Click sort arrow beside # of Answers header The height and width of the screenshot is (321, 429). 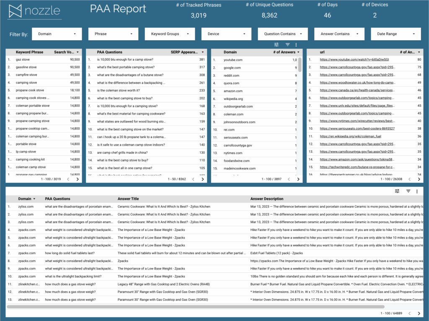tap(298, 52)
